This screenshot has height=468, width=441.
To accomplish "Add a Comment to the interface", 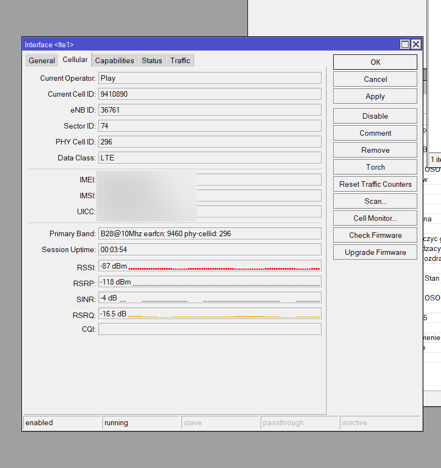I will 375,133.
